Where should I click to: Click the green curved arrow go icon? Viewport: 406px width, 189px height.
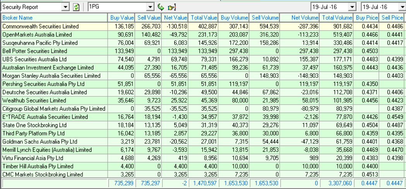click(161, 7)
